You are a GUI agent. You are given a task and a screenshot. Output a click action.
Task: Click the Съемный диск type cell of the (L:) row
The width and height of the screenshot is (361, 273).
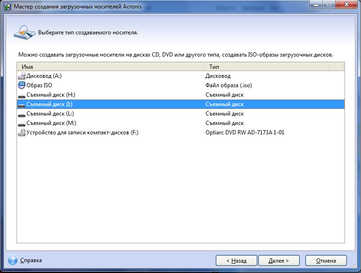point(224,114)
